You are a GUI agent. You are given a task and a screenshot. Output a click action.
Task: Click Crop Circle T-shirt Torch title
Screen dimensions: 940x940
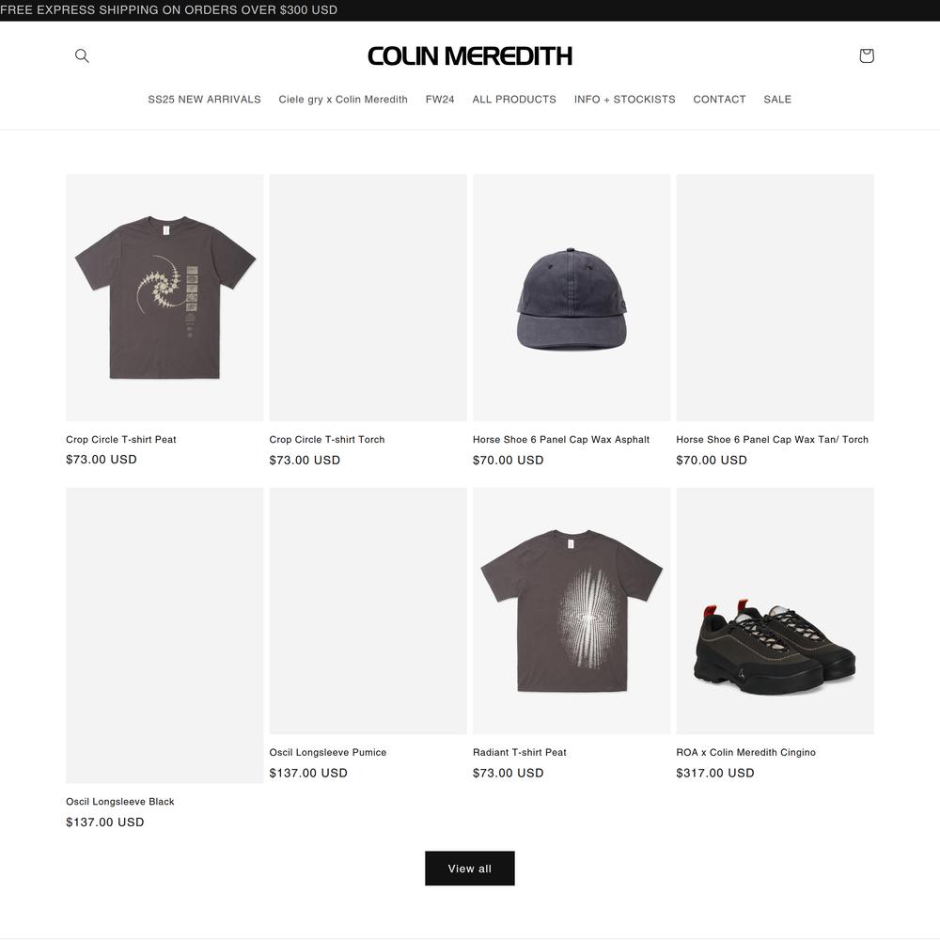pos(327,439)
